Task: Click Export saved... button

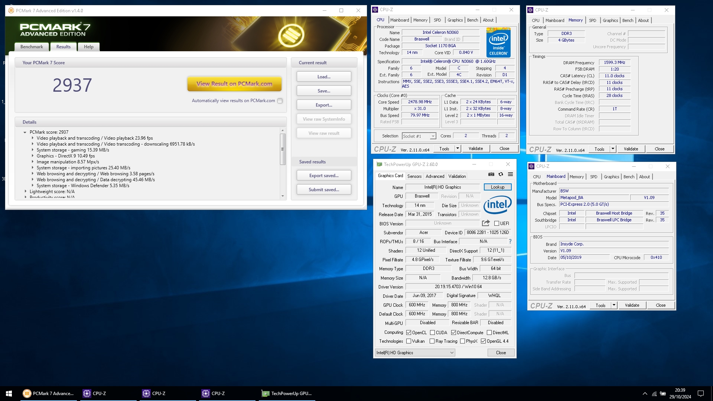Action: click(x=324, y=176)
